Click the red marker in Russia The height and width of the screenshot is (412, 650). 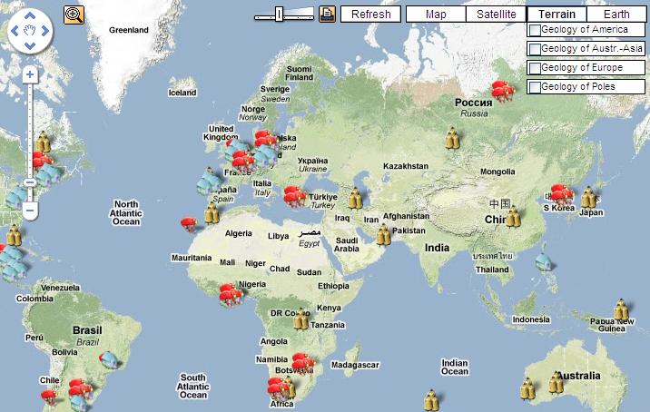pyautogui.click(x=500, y=89)
